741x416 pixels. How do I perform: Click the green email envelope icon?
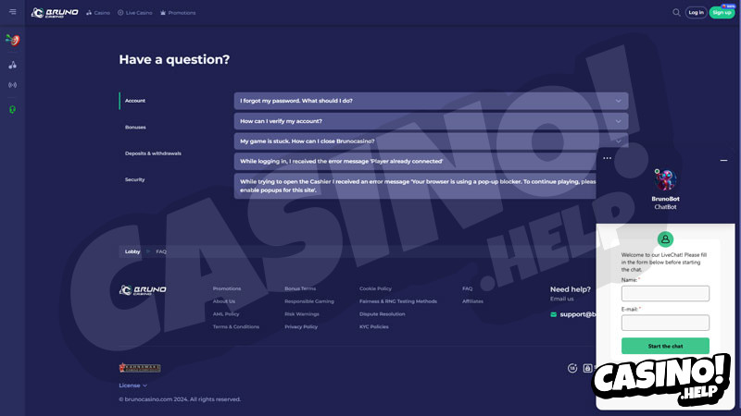coord(553,314)
